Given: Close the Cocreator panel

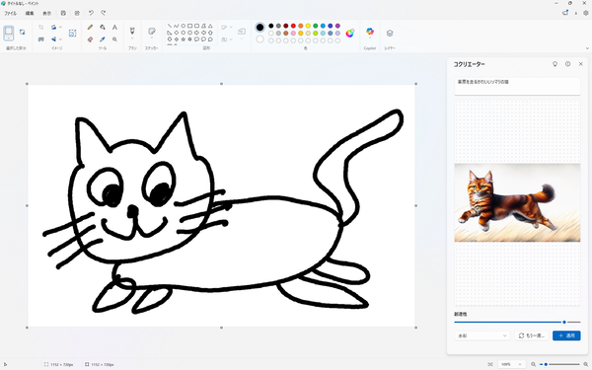Looking at the screenshot, I should tap(581, 64).
